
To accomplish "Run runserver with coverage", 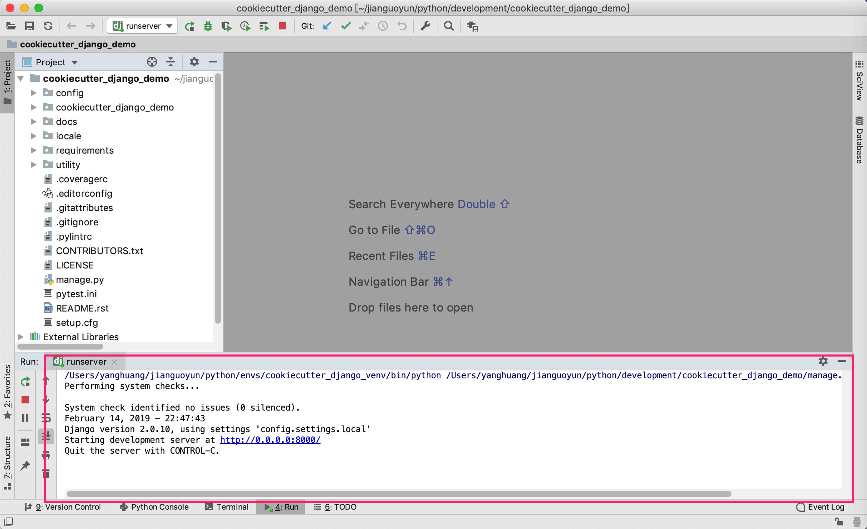I will point(226,26).
